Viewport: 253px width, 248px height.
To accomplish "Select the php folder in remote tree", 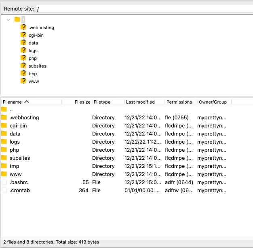I will (32, 58).
